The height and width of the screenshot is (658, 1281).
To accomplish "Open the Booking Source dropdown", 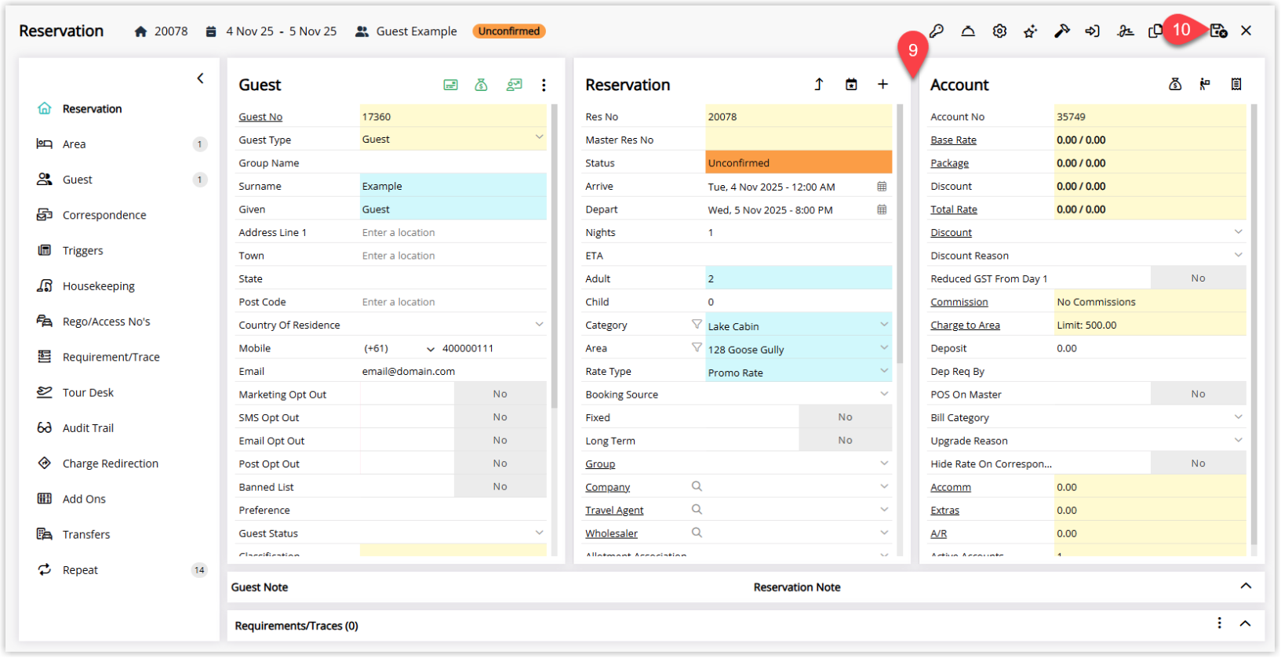I will coord(884,394).
